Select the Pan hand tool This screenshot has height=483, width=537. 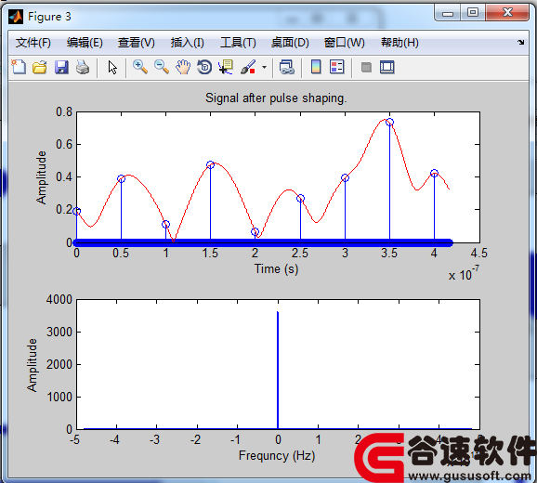[183, 67]
